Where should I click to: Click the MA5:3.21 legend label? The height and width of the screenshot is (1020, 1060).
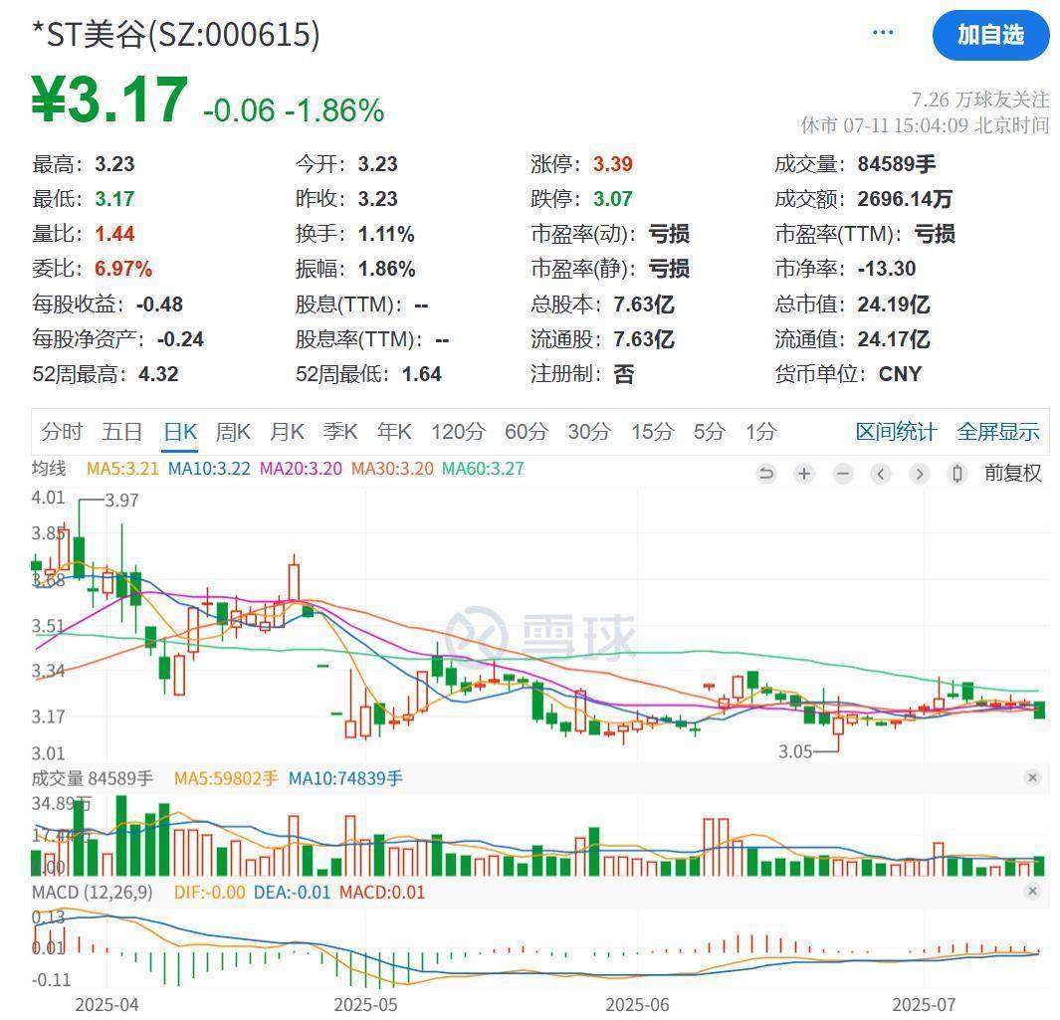[122, 469]
